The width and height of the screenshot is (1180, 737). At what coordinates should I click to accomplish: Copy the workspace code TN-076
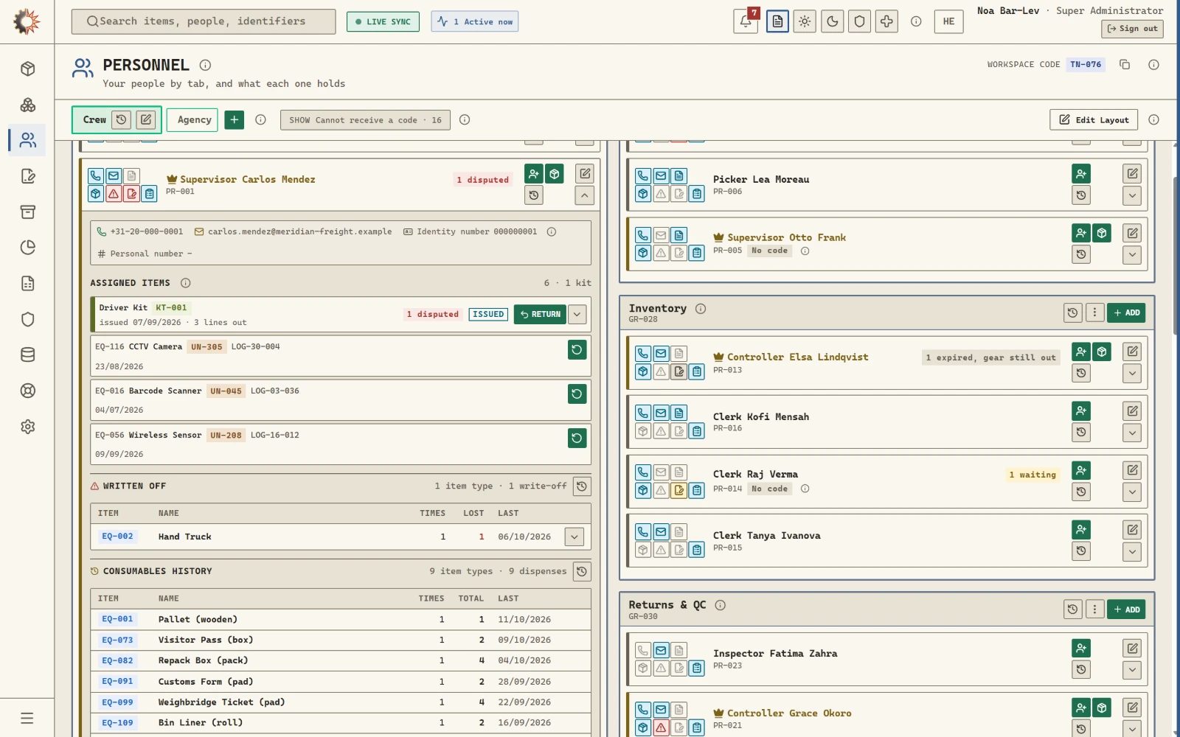(x=1125, y=65)
